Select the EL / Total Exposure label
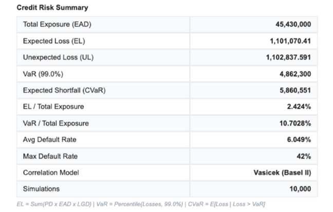This screenshot has width=333, height=212. coord(53,107)
